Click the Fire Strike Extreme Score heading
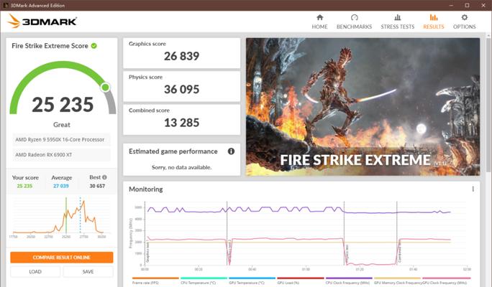492x287 pixels. coord(50,46)
